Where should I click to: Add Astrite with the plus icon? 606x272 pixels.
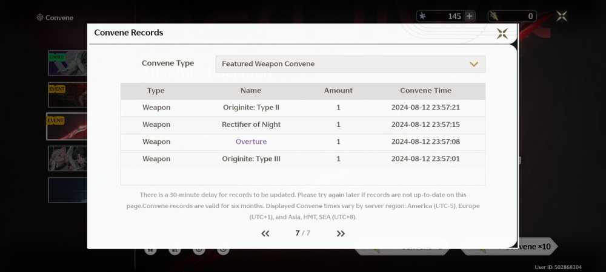coord(469,16)
